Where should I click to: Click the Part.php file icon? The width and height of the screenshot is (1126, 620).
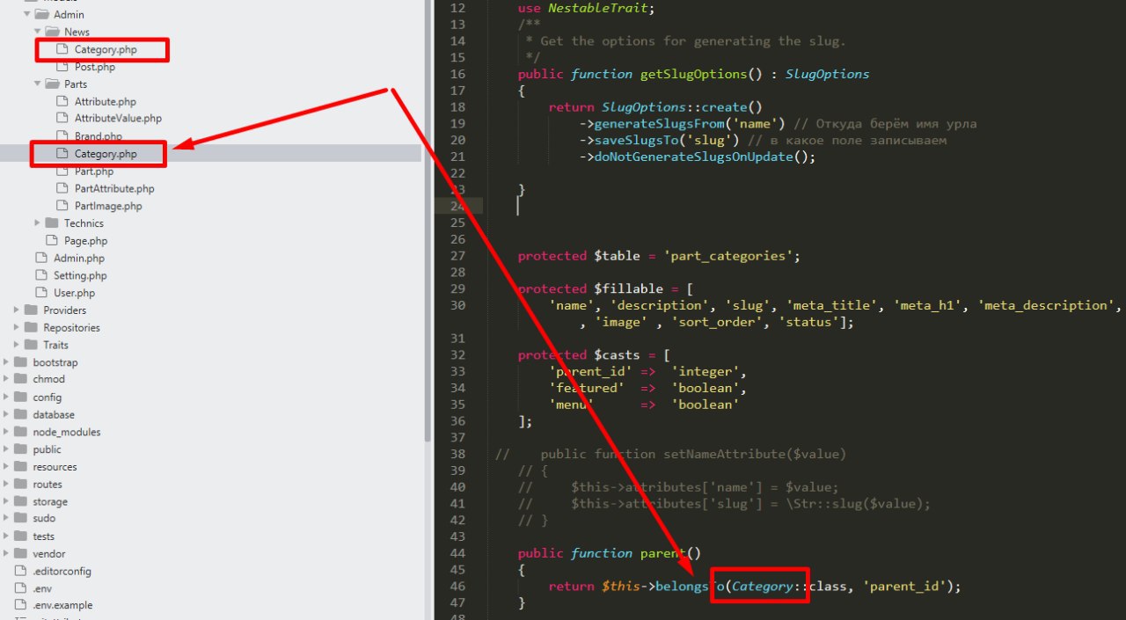(62, 171)
